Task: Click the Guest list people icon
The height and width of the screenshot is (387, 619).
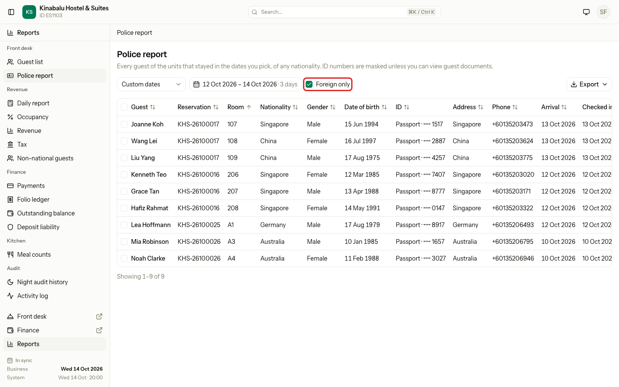Action: (10, 62)
